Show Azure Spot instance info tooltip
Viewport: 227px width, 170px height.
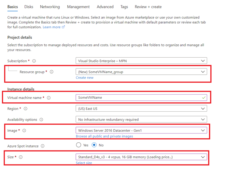(43, 146)
